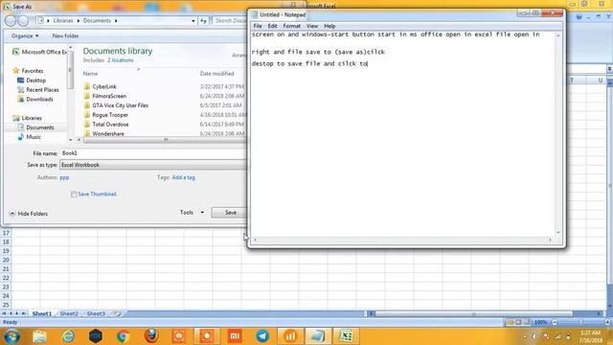Click Documents breadcrumb in address bar
Viewport: 613px width, 345px height.
click(x=97, y=21)
